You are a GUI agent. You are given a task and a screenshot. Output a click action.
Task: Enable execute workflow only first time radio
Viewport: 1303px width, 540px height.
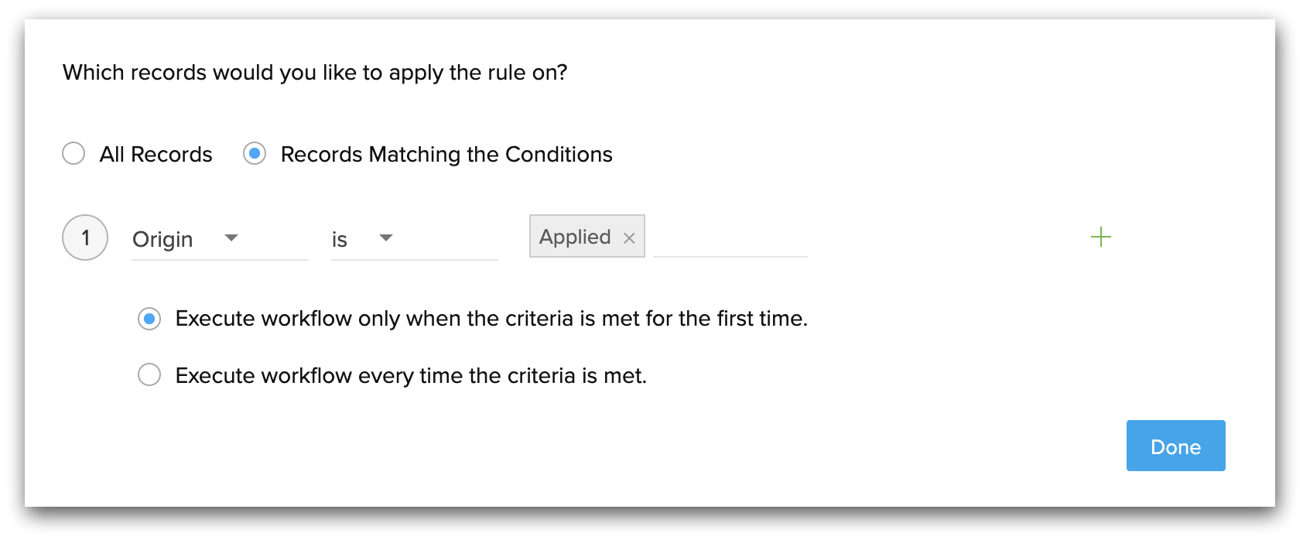[149, 319]
